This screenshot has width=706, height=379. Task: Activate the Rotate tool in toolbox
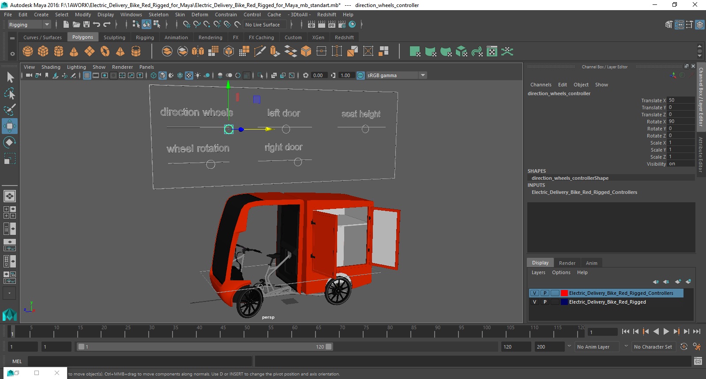(10, 142)
